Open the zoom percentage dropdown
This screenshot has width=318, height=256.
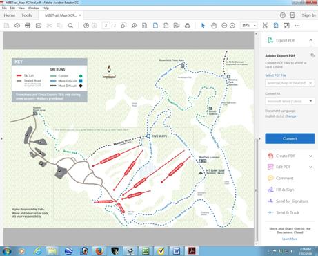tap(249, 26)
